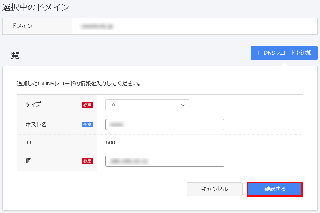Click the 選択中のドメイン heading
This screenshot has width=320, height=213.
[36, 7]
